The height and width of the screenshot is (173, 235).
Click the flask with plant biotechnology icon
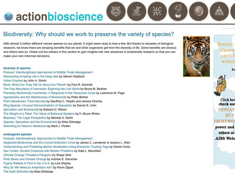pos(178,11)
